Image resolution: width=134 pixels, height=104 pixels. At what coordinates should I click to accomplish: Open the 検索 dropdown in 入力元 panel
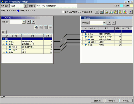[24, 22]
